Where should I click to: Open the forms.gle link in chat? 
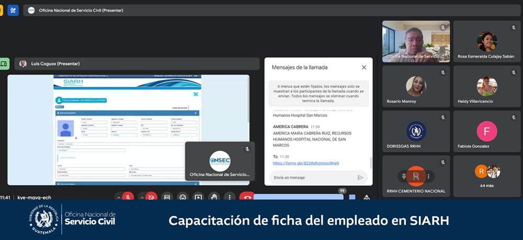305,163
